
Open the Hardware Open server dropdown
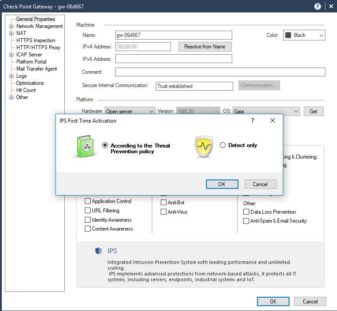[x=130, y=111]
